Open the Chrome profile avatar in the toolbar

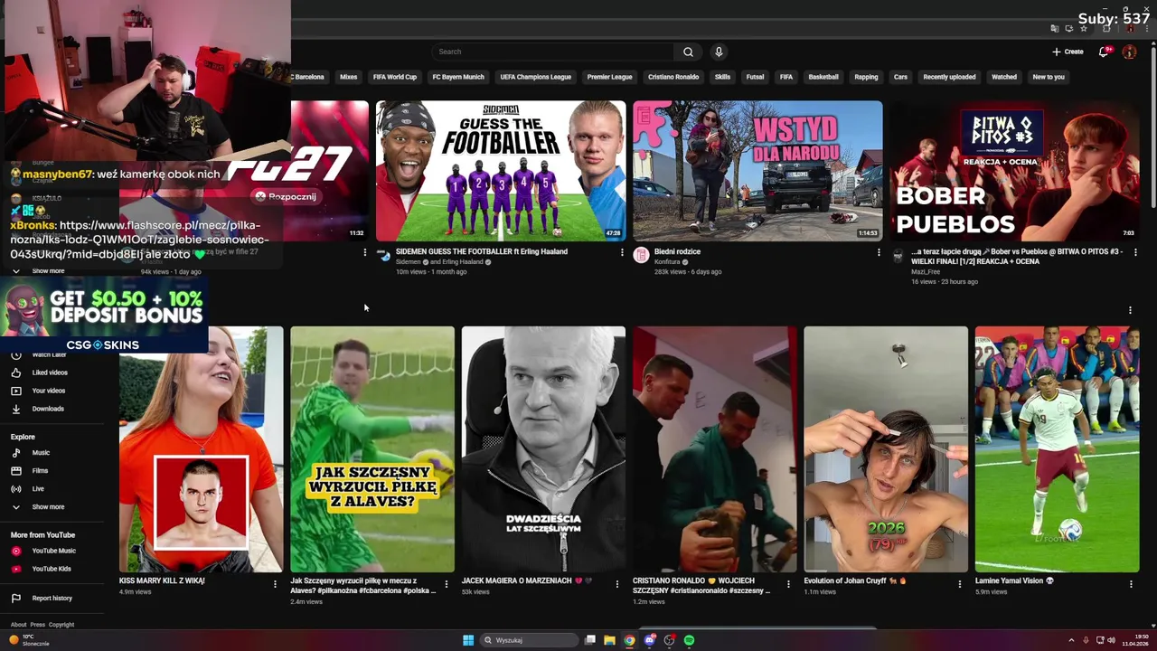1130,28
